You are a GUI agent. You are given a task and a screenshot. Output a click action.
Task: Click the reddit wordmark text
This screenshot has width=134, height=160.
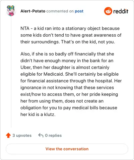pyautogui.click(x=121, y=11)
